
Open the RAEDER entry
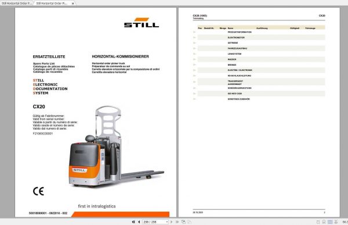tap(232, 59)
